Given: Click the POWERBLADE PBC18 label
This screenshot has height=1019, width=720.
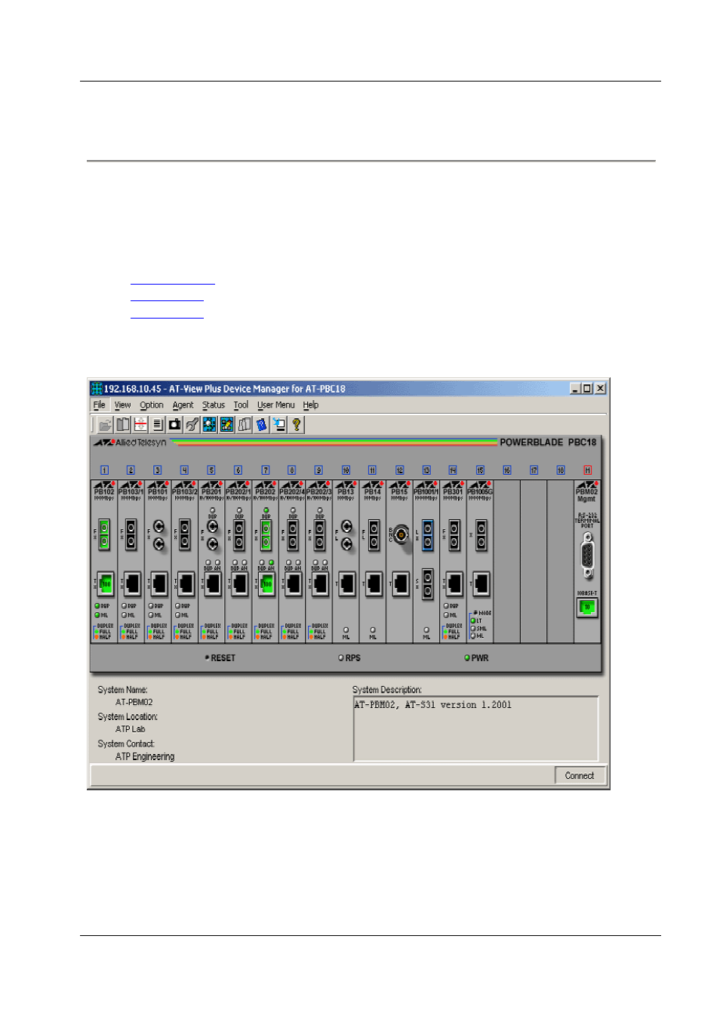Looking at the screenshot, I should point(548,442).
